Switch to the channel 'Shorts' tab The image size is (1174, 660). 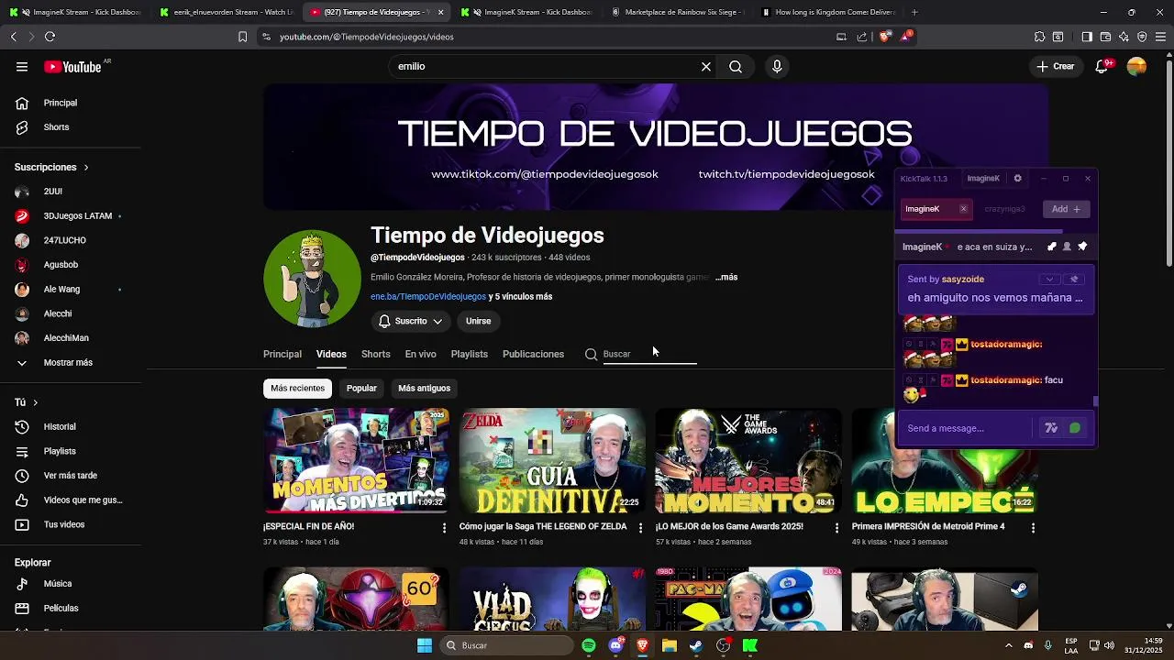point(375,354)
